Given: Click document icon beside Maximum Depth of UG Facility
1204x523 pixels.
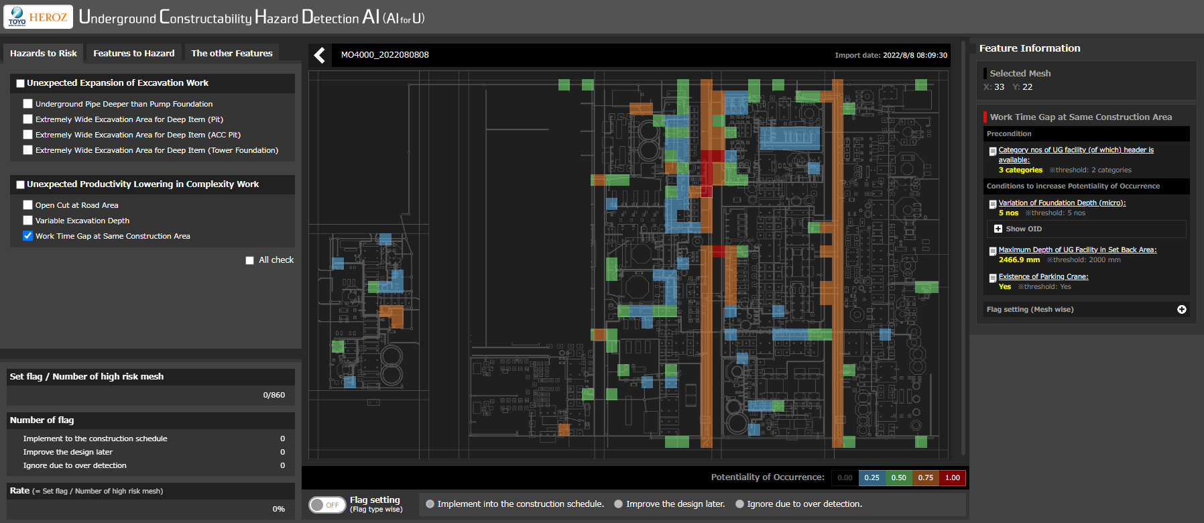Looking at the screenshot, I should [x=993, y=251].
